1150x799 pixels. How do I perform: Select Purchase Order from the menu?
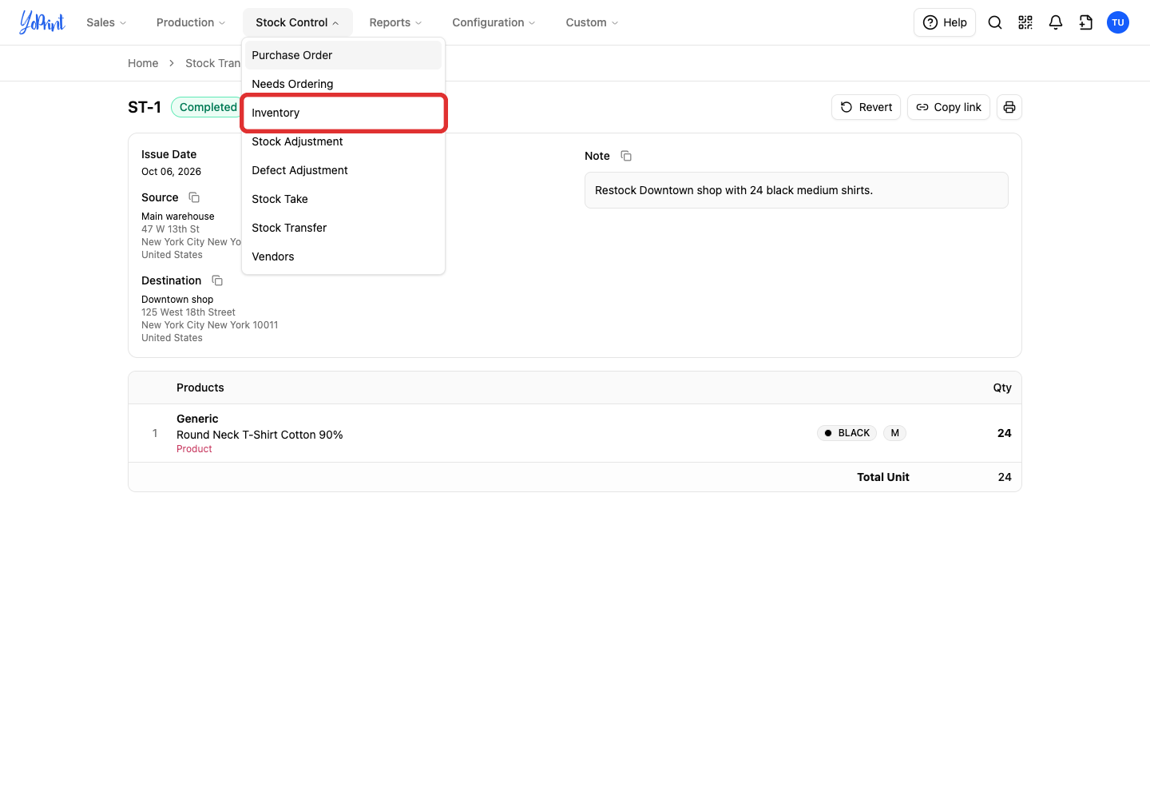point(343,55)
